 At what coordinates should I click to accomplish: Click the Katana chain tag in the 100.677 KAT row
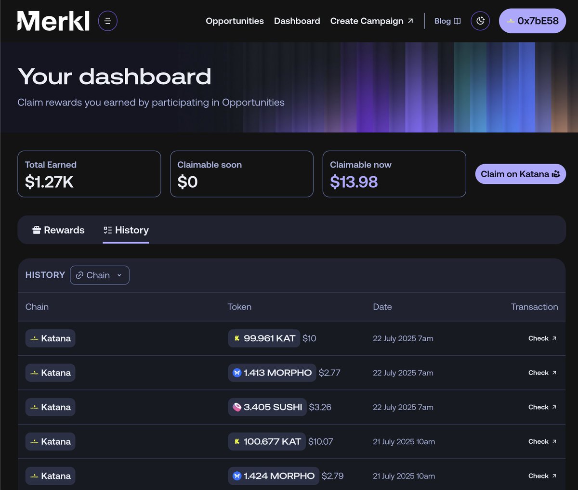(x=51, y=441)
